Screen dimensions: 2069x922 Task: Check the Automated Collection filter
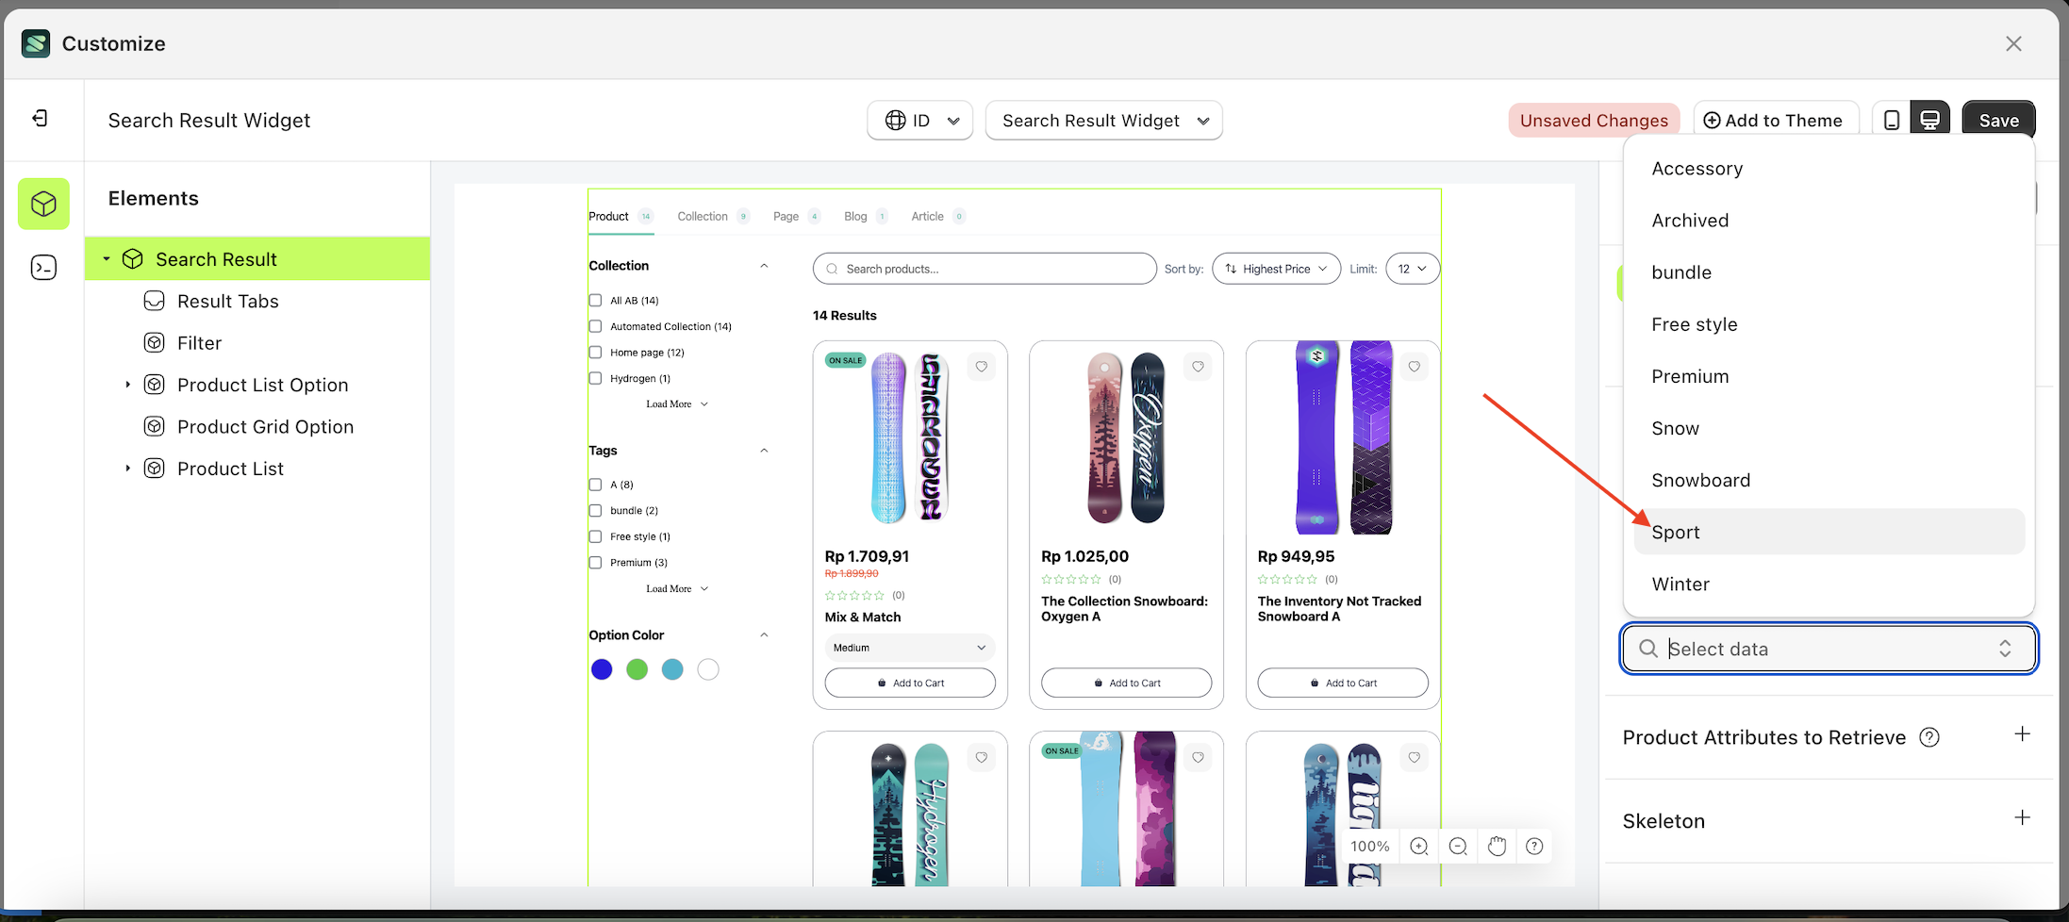click(595, 325)
